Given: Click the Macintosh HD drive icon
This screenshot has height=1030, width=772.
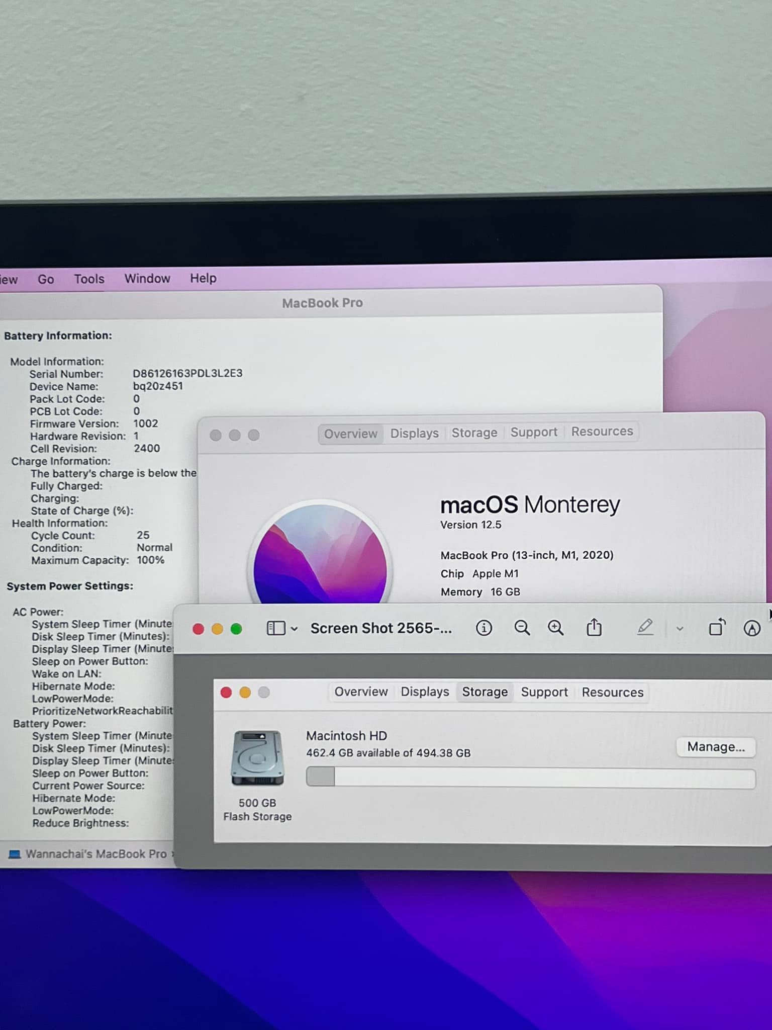Looking at the screenshot, I should 257,758.
